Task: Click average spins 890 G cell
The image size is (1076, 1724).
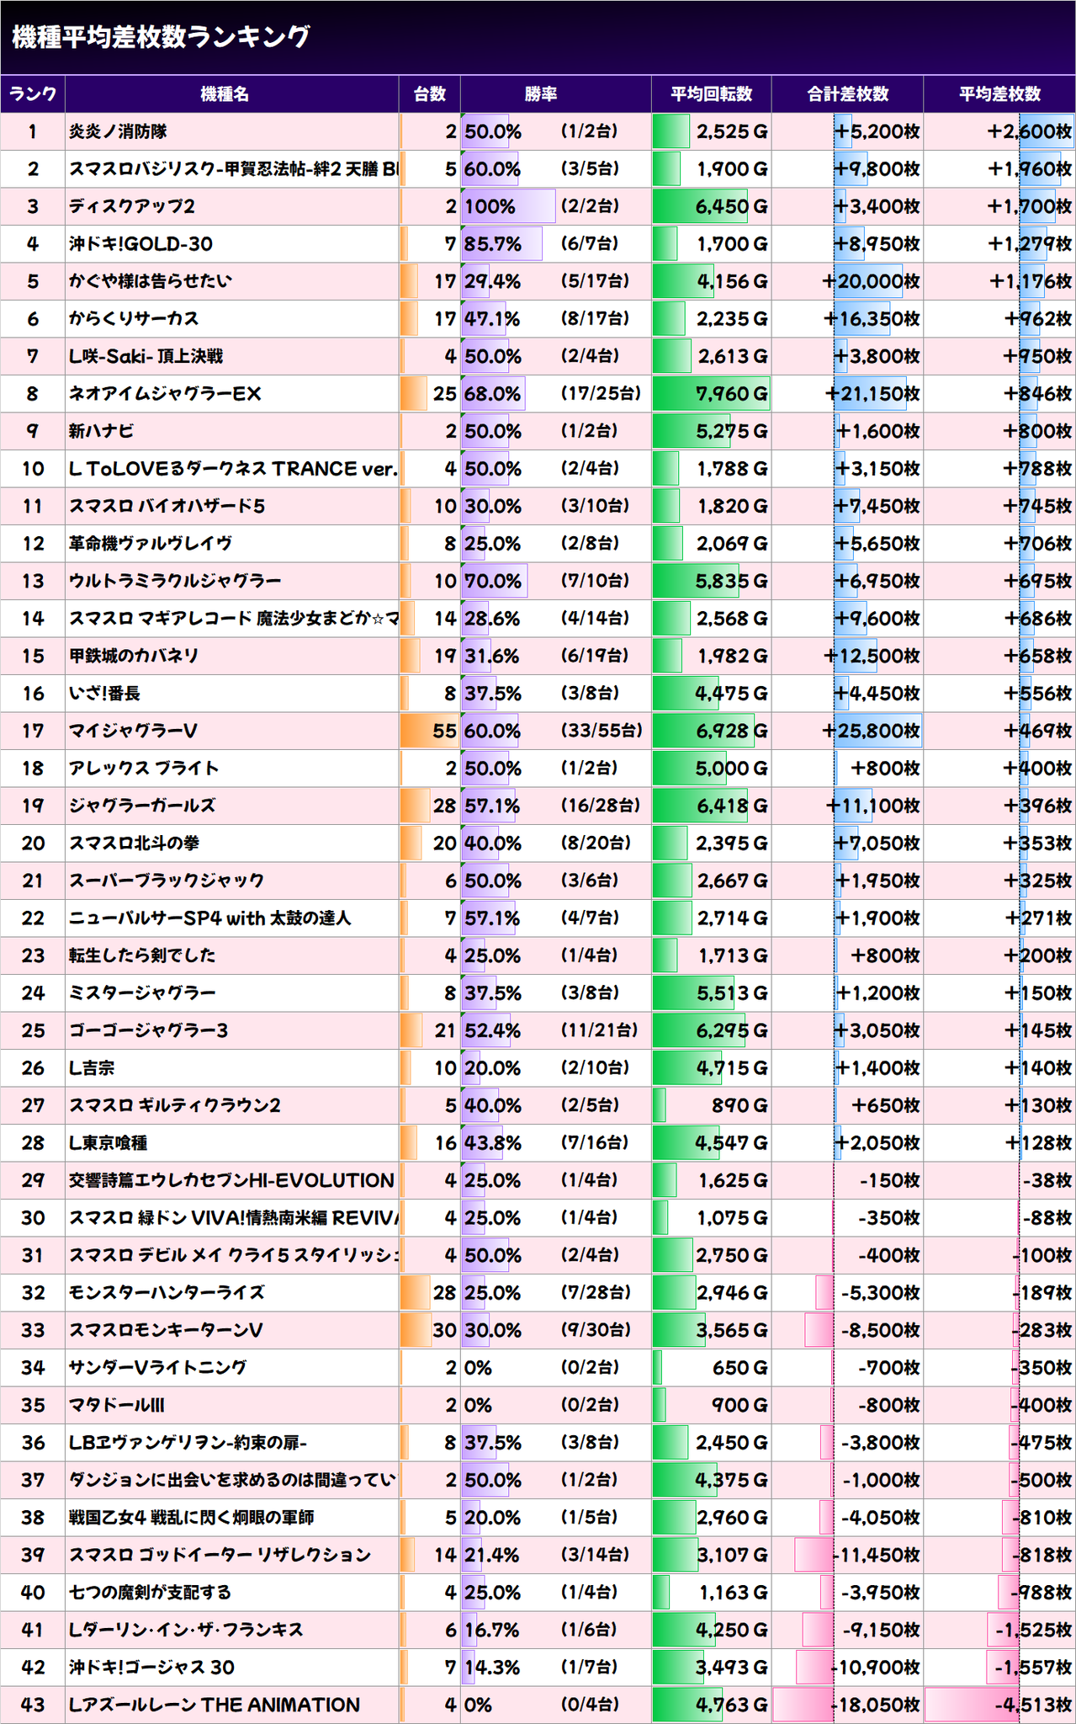Action: pos(711,1106)
